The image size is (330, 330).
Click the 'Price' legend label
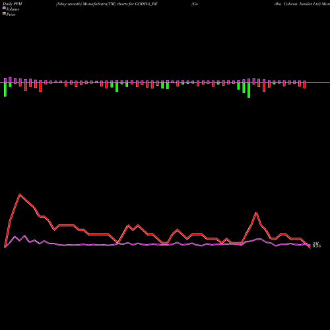click(11, 15)
